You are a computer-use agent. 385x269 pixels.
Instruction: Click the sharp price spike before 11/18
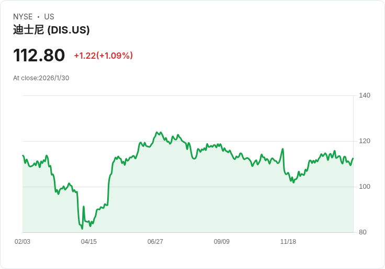[x=282, y=149]
